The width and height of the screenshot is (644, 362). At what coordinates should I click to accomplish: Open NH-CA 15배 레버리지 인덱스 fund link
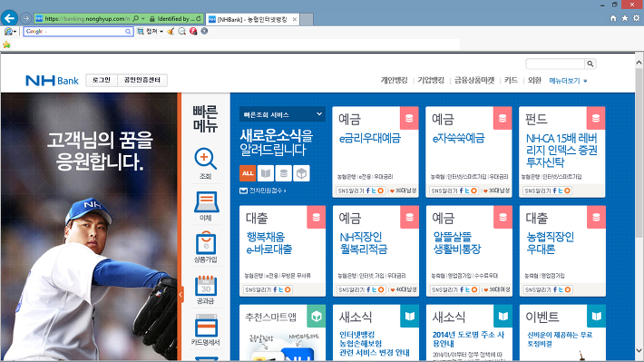(x=561, y=150)
